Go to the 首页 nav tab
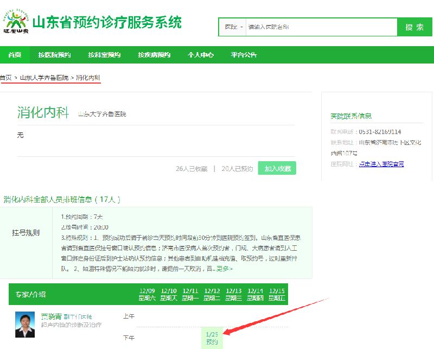This screenshot has height=349, width=434. point(15,55)
